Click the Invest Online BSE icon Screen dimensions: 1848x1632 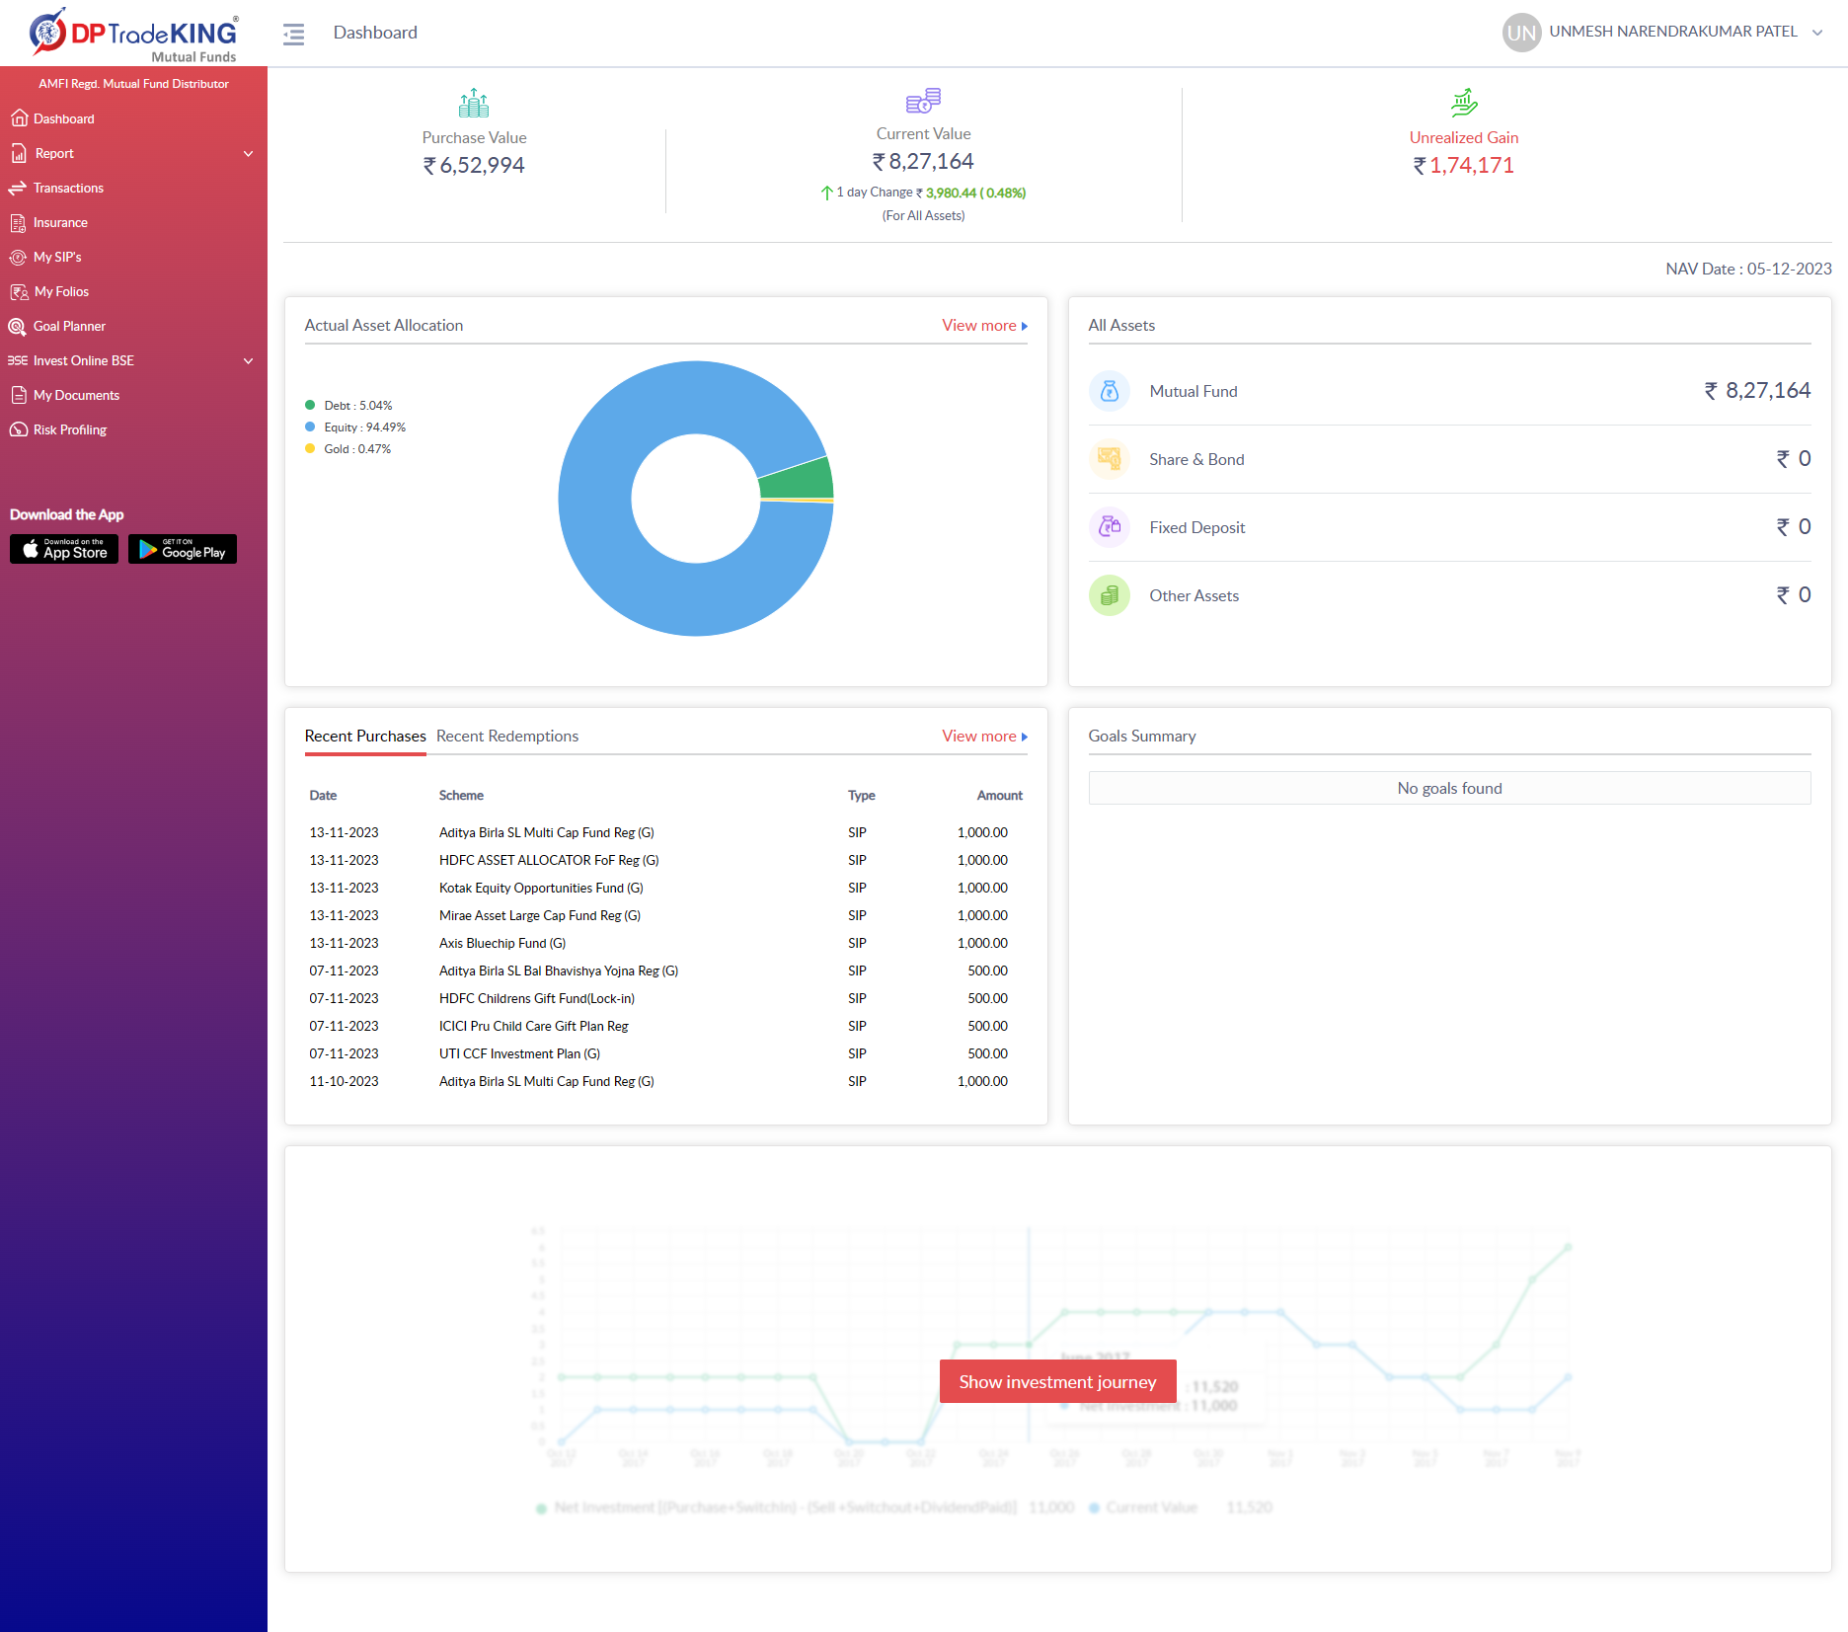[x=18, y=360]
